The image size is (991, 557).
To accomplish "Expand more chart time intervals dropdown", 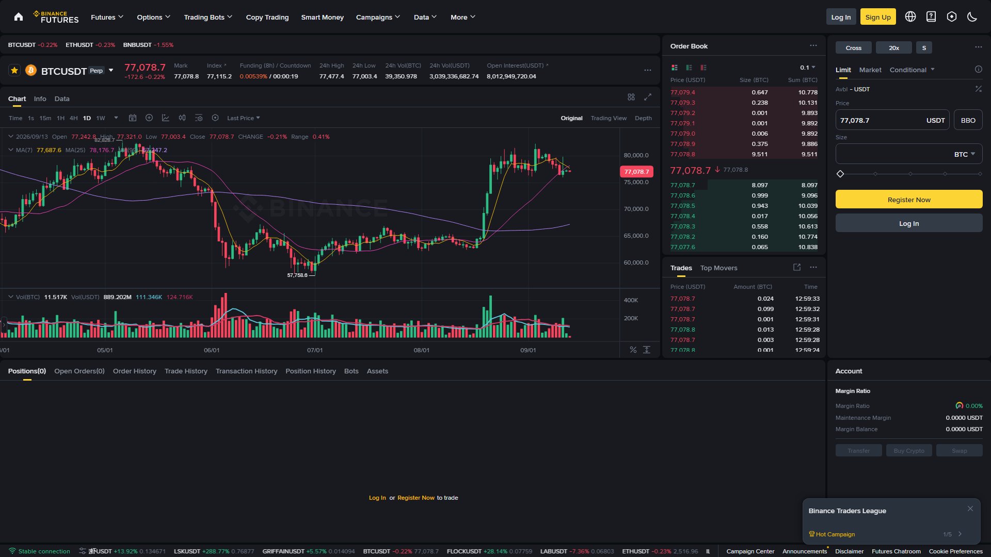I will [x=116, y=118].
